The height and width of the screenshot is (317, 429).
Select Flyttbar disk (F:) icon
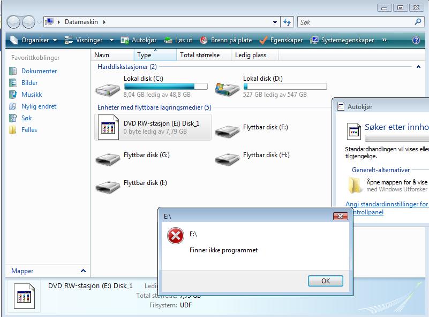tap(227, 132)
